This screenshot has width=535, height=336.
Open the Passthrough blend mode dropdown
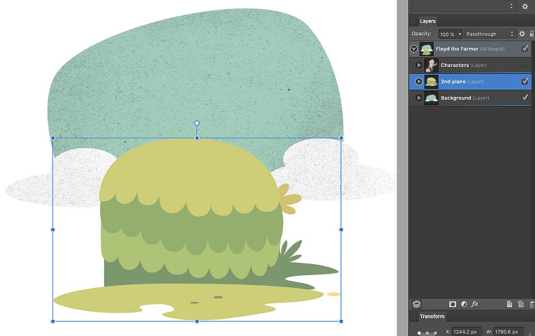point(490,33)
